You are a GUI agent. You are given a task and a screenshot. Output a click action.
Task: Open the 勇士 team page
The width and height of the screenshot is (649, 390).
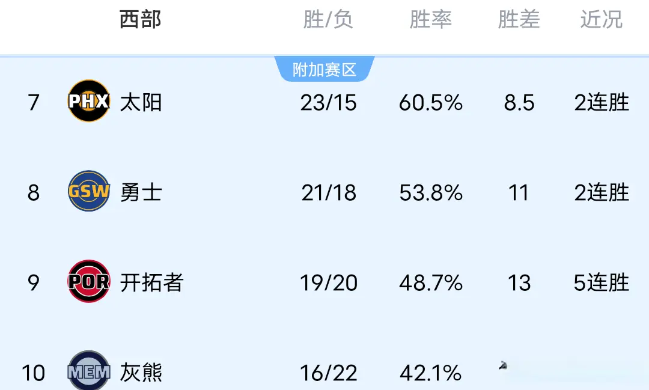(x=141, y=192)
